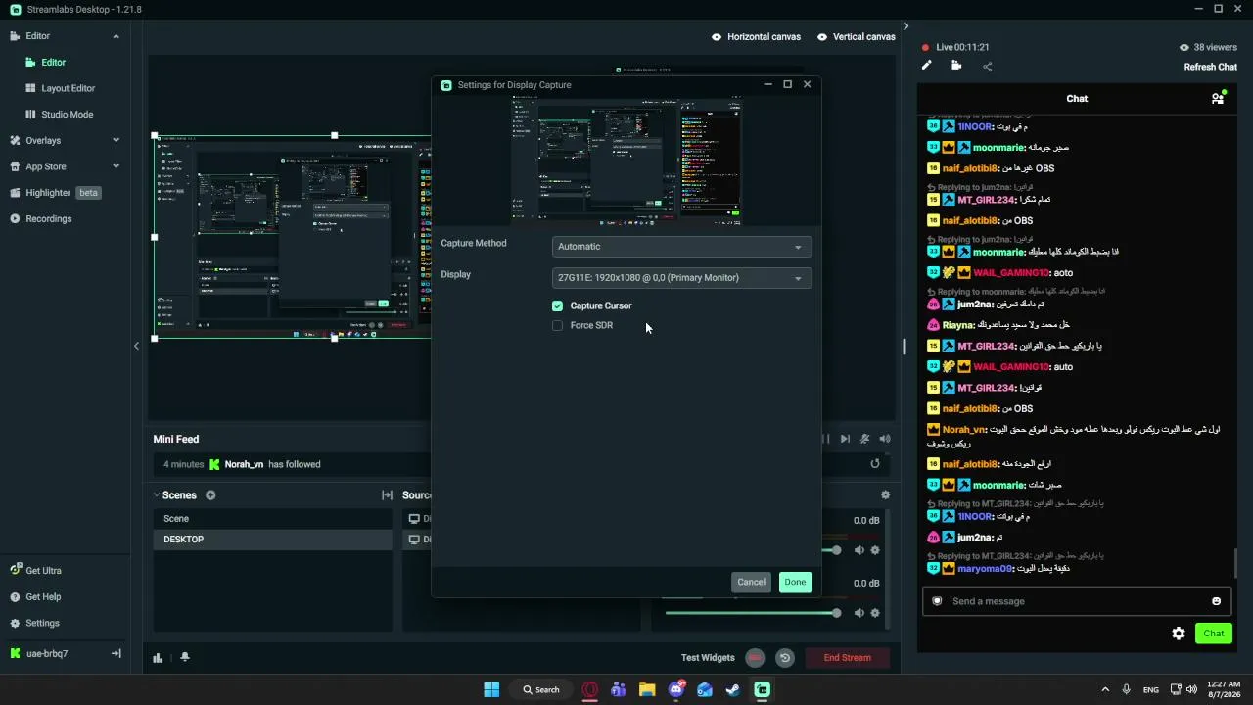Adjust the upper mixer volume slider handle
1253x705 pixels.
tap(835, 551)
